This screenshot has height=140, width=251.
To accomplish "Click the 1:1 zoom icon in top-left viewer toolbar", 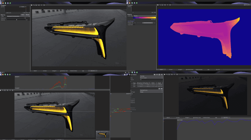I will tap(41, 5).
